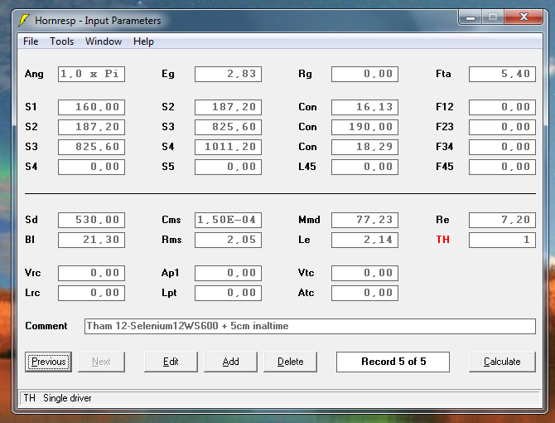Click the 'TH Single driver' status bar text

(x=57, y=398)
